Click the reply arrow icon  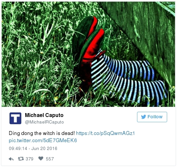tap(11, 159)
